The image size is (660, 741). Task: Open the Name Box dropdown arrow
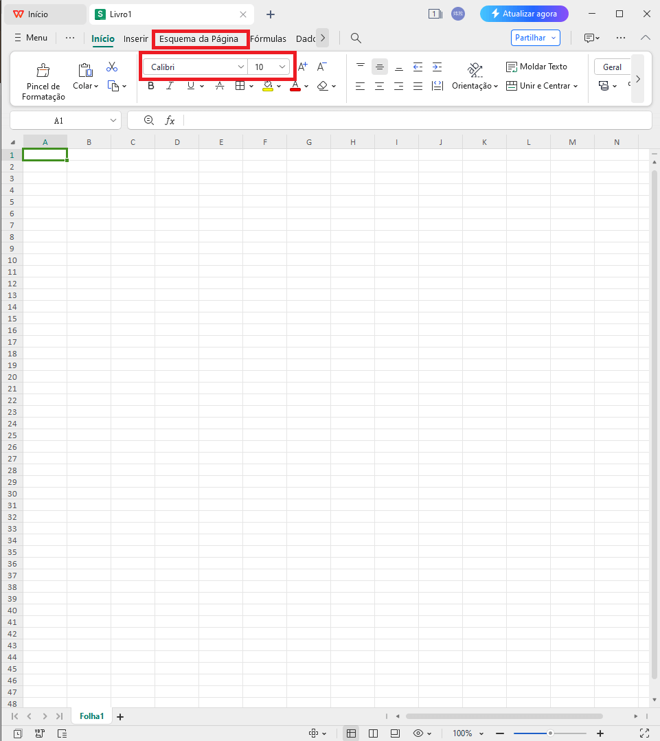(x=113, y=120)
